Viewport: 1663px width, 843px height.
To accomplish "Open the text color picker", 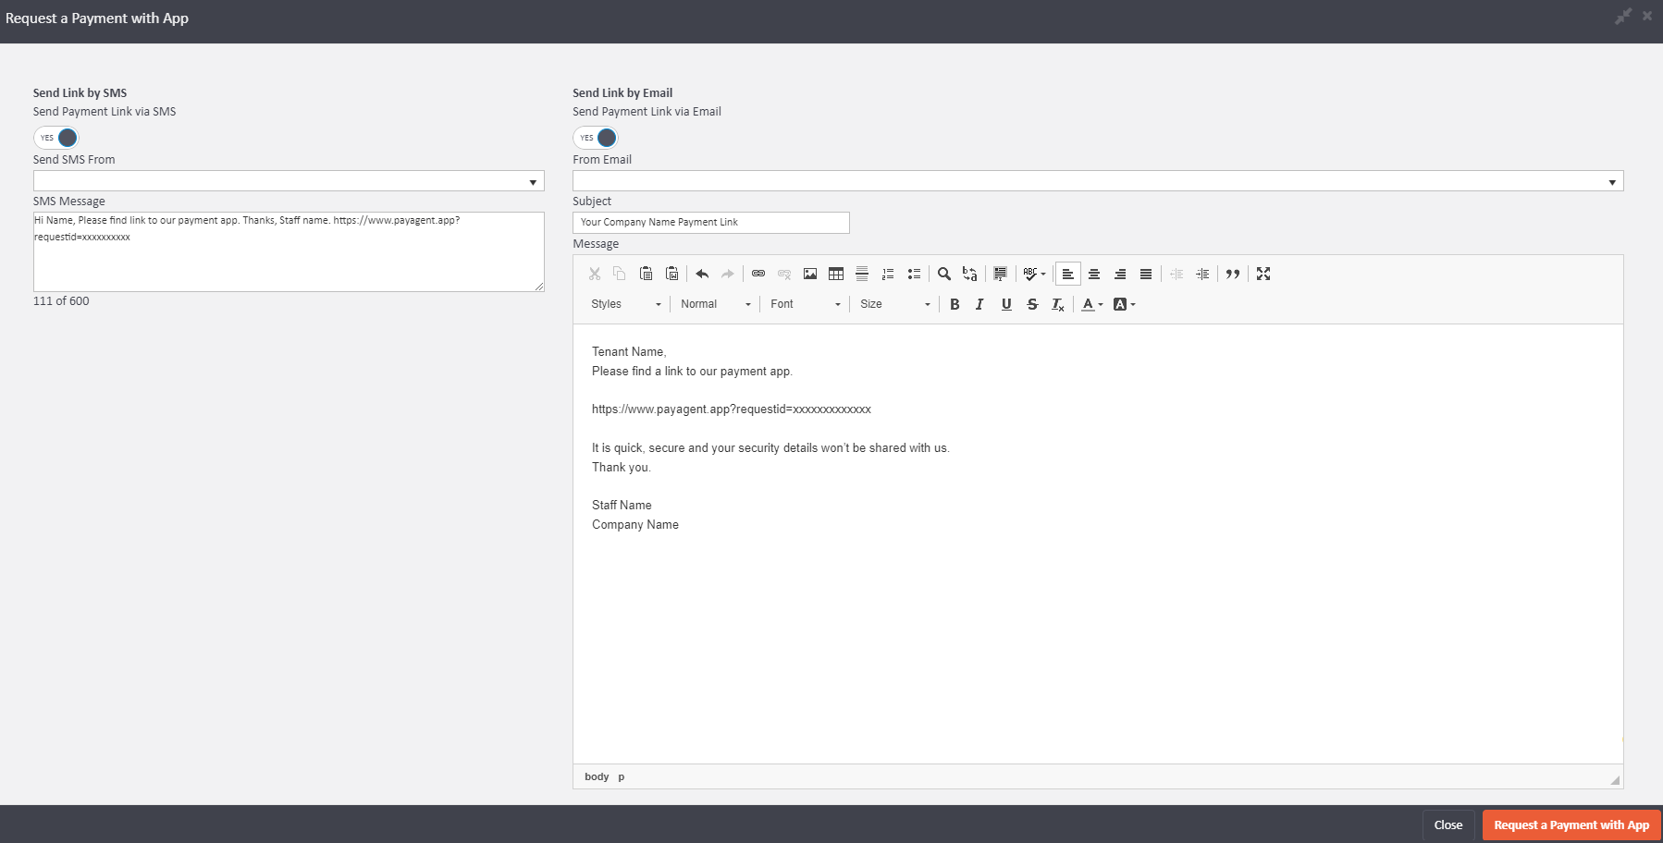I will [1092, 304].
